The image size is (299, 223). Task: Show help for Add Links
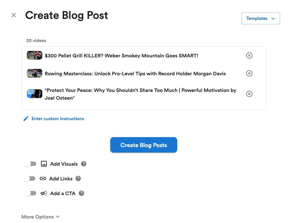tap(78, 178)
